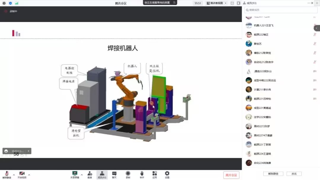Open the menu icon on the screen-sharing banner
The image size is (320, 180).
174,3
